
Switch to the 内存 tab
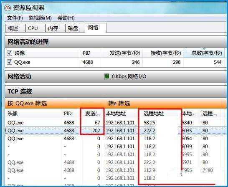pyautogui.click(x=55, y=28)
